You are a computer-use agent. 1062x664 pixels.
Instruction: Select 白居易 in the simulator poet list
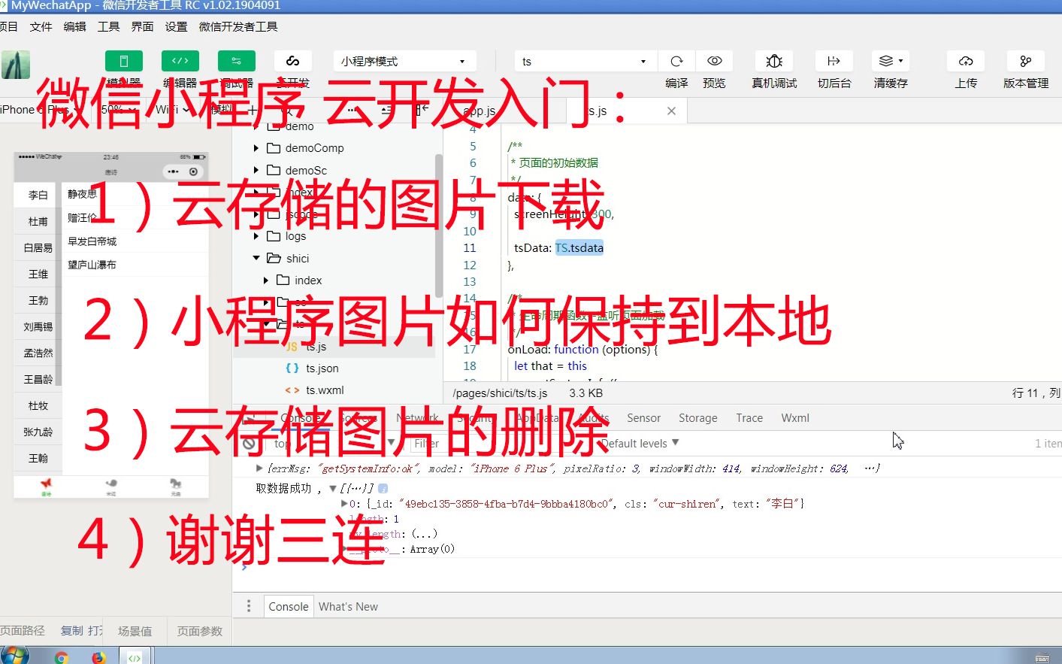coord(38,247)
